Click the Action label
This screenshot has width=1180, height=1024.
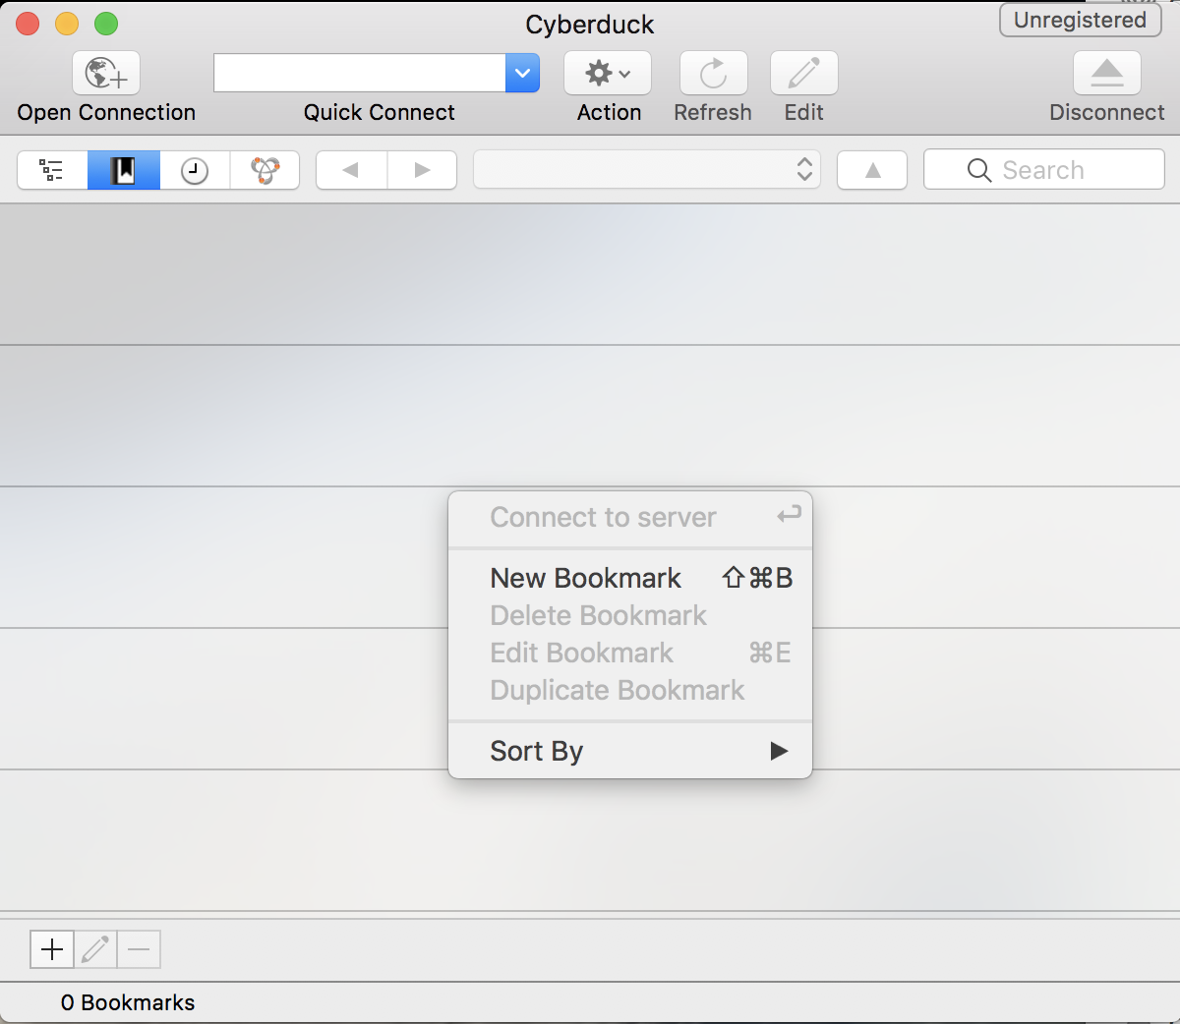coord(609,112)
